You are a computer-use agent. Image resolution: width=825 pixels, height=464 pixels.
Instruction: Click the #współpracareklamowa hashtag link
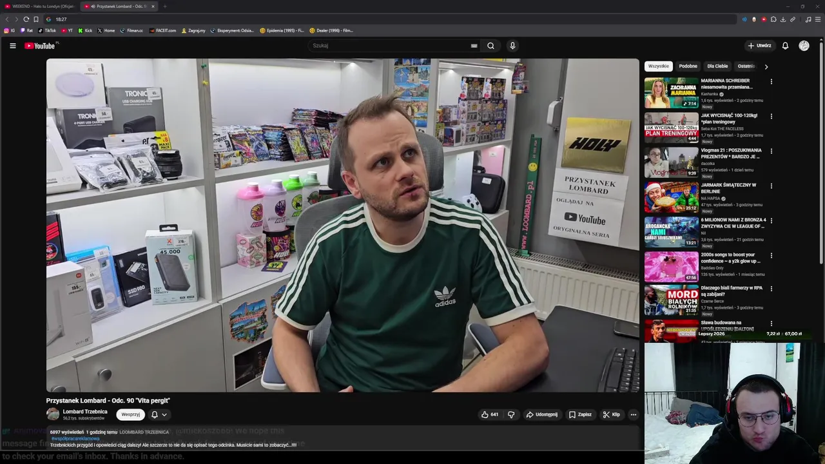coord(75,439)
